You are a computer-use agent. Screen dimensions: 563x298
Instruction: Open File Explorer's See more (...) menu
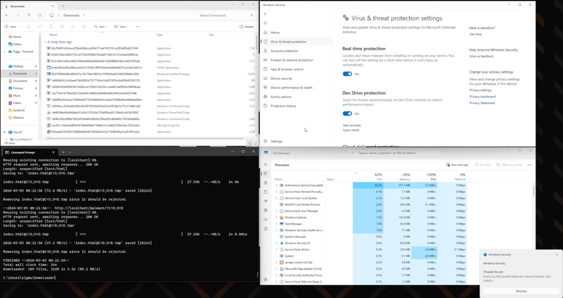tap(138, 26)
